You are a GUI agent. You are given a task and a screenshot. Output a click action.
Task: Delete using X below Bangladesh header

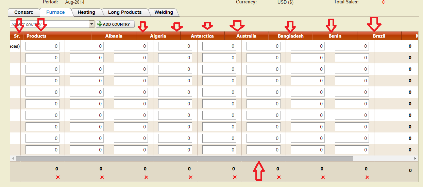coord(279,177)
